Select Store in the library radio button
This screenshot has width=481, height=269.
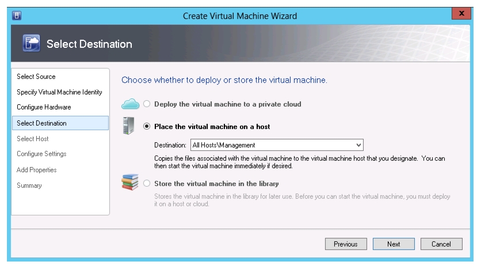click(147, 183)
